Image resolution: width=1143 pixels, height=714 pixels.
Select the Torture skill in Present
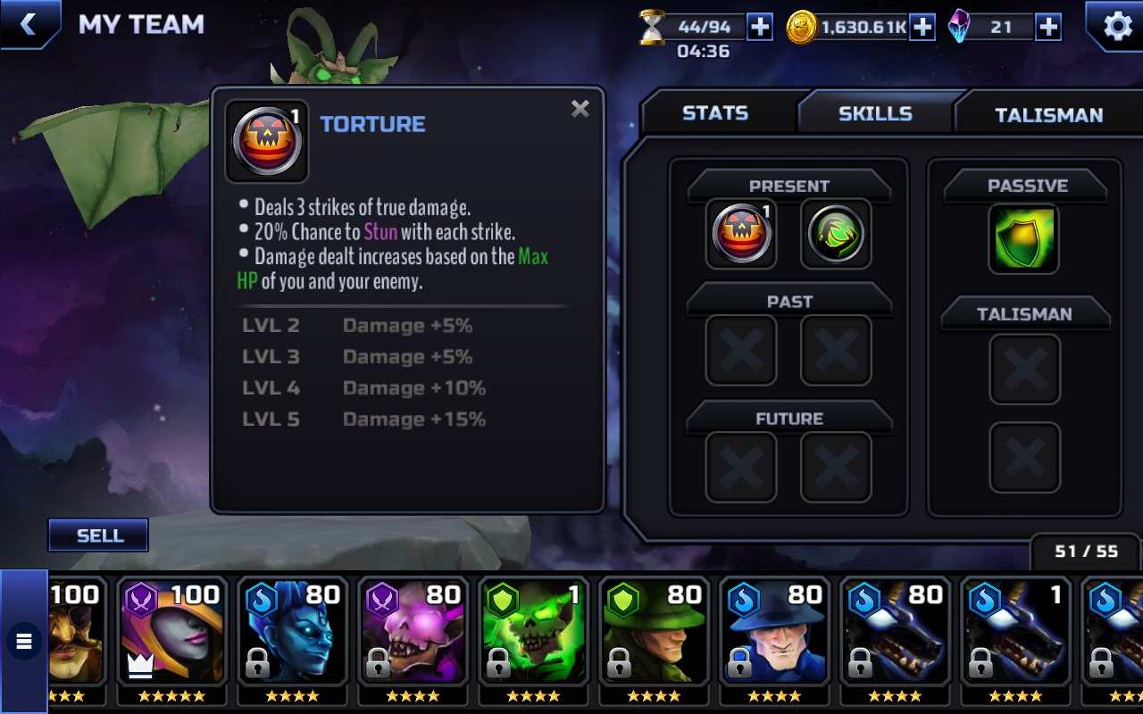pos(741,235)
